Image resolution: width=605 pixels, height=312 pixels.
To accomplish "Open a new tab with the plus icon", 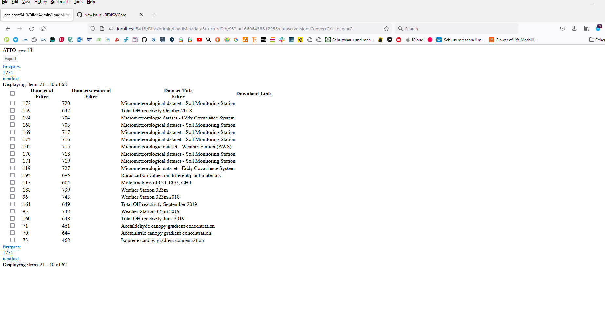I will [x=154, y=15].
